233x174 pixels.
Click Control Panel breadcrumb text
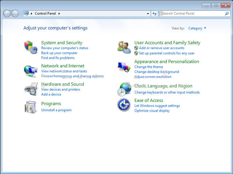pyautogui.click(x=45, y=13)
